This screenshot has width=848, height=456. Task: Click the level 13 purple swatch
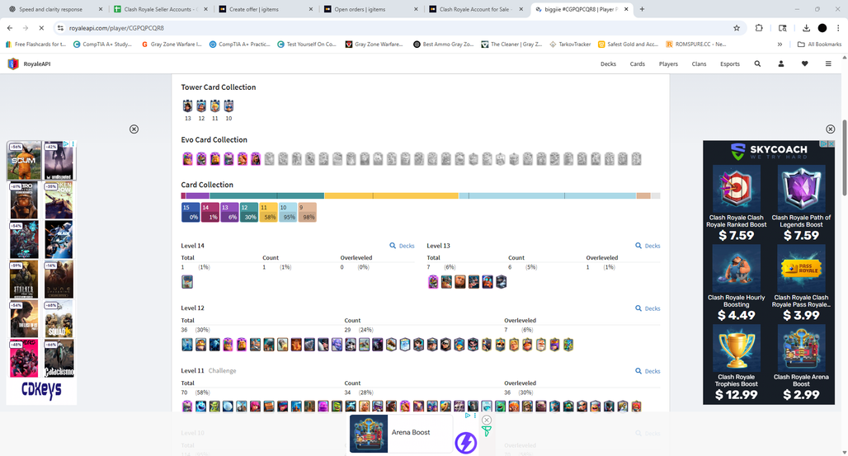(229, 212)
